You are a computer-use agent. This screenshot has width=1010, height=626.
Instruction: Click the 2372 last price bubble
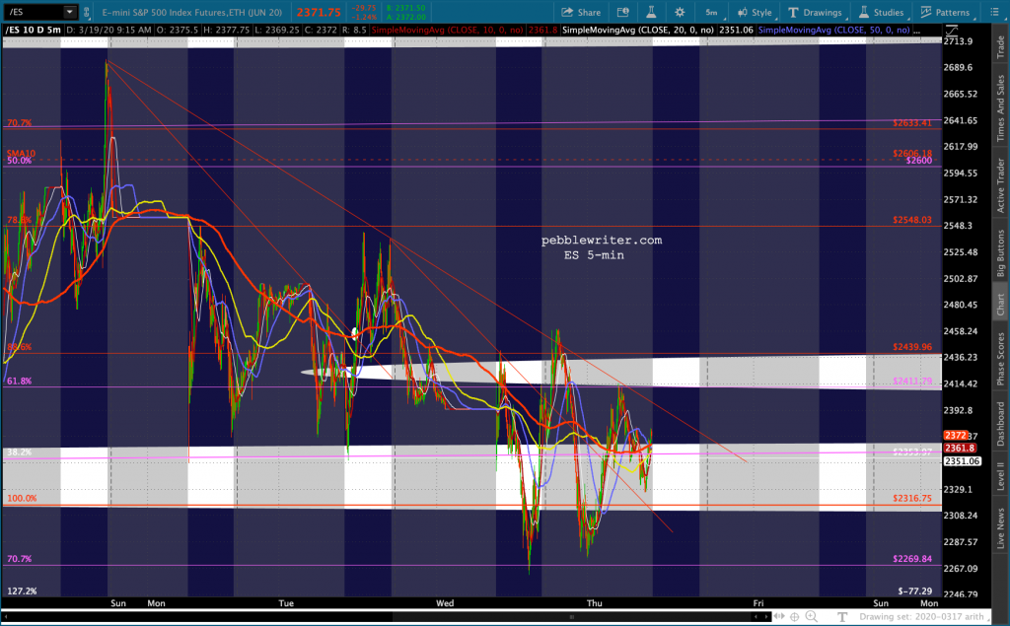(955, 436)
